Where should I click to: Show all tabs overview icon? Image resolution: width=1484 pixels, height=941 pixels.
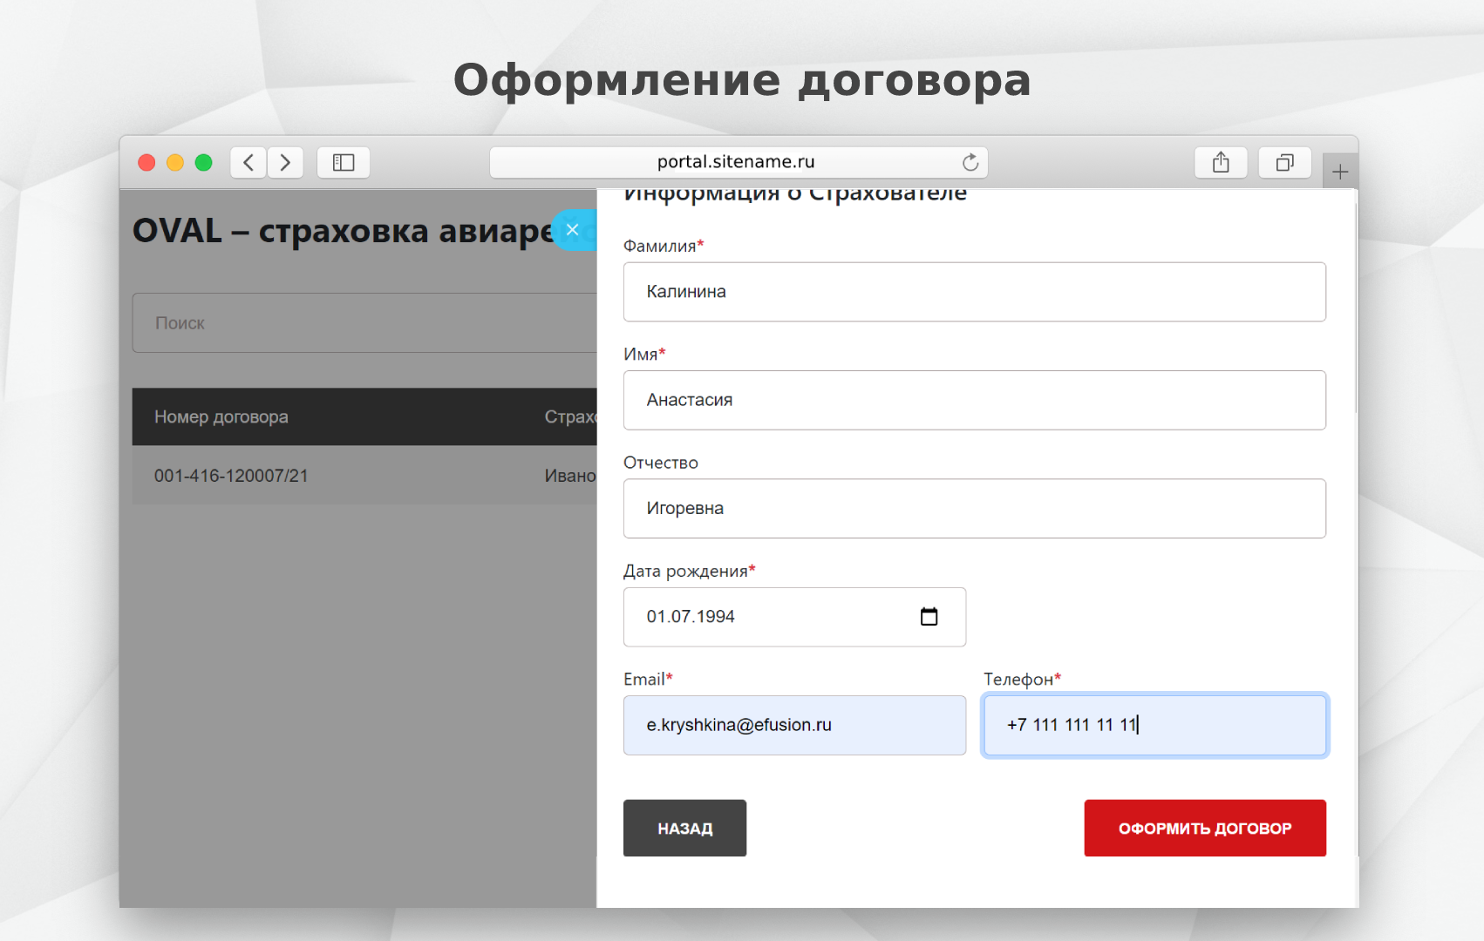coord(1284,163)
